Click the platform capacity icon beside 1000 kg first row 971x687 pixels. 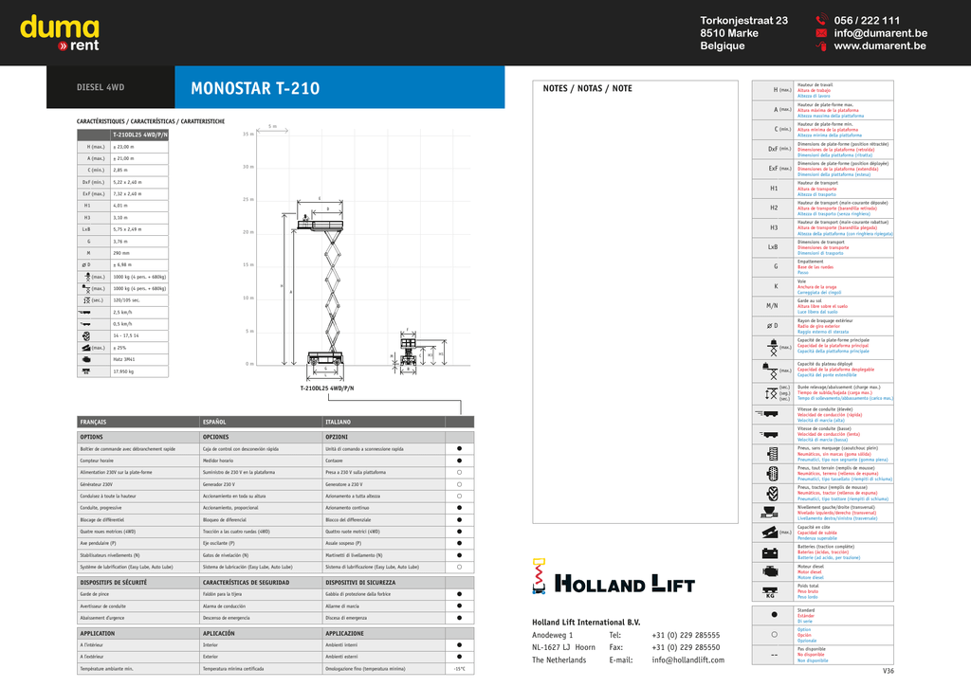click(87, 277)
